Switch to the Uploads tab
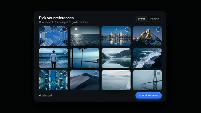The height and width of the screenshot is (113, 201). tap(154, 19)
